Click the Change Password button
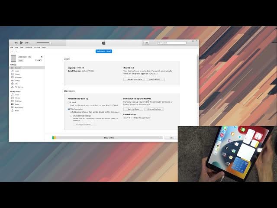The width and height of the screenshot is (277, 208). [84, 124]
